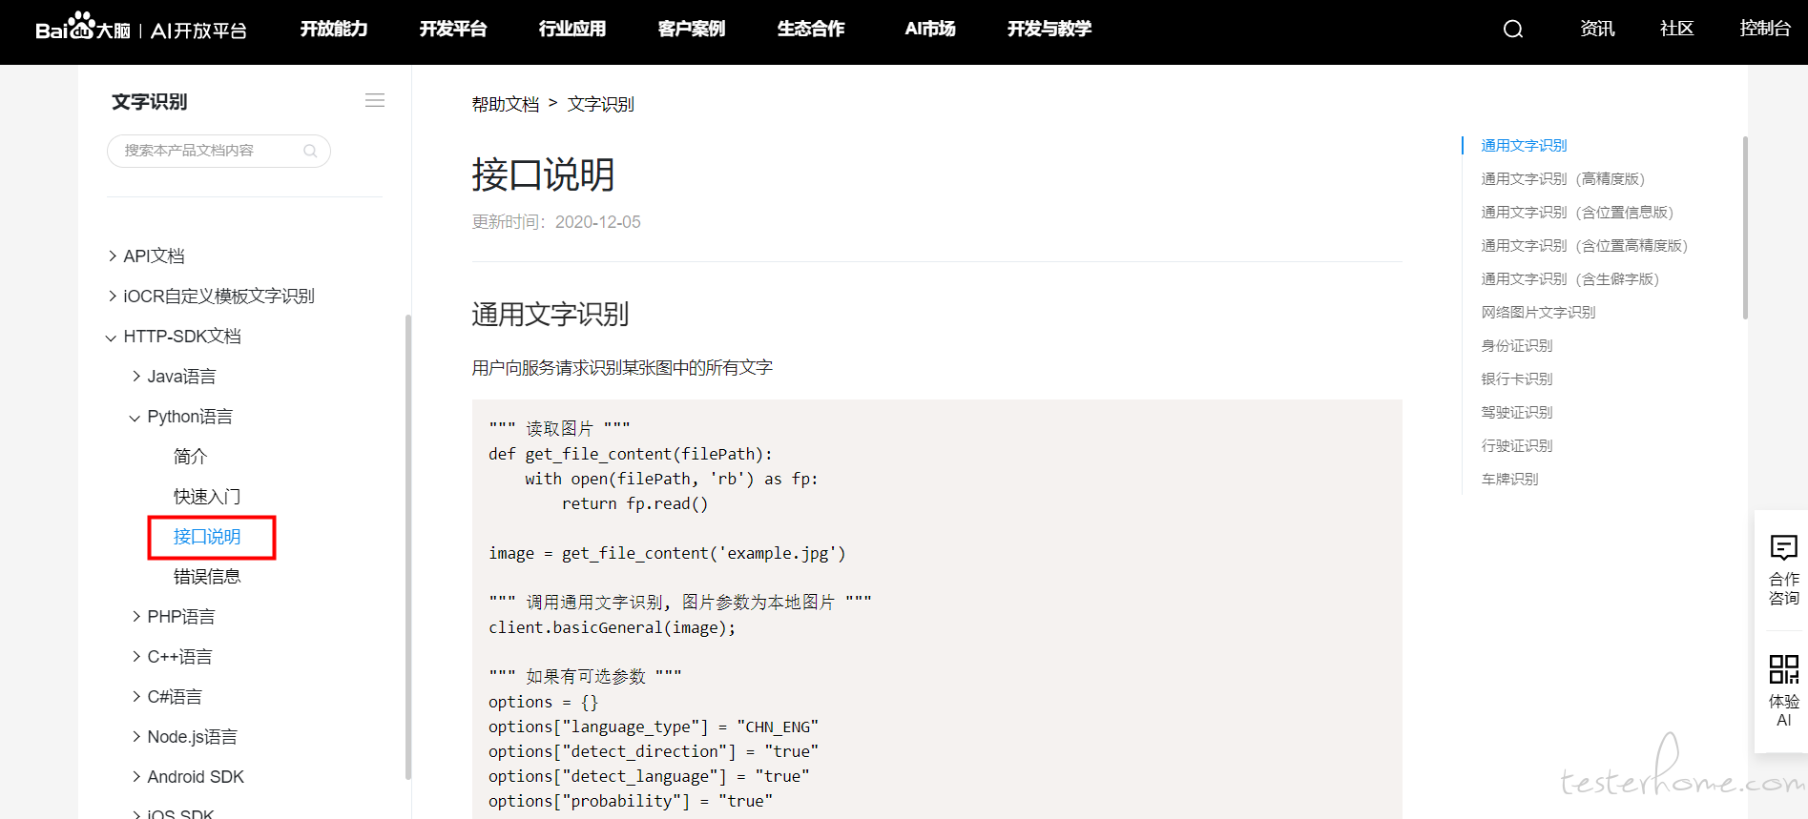The image size is (1808, 819).
Task: Collapse the Python语言 chevron
Action: (135, 417)
